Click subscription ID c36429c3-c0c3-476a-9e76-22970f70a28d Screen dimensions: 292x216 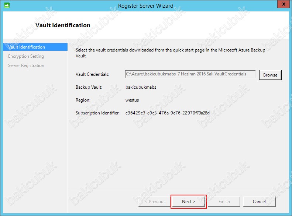pos(168,113)
